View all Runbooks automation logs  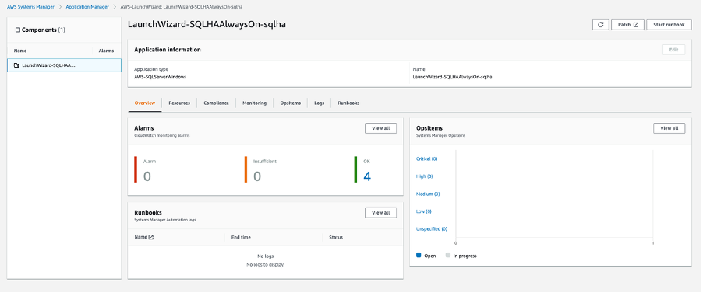point(380,213)
